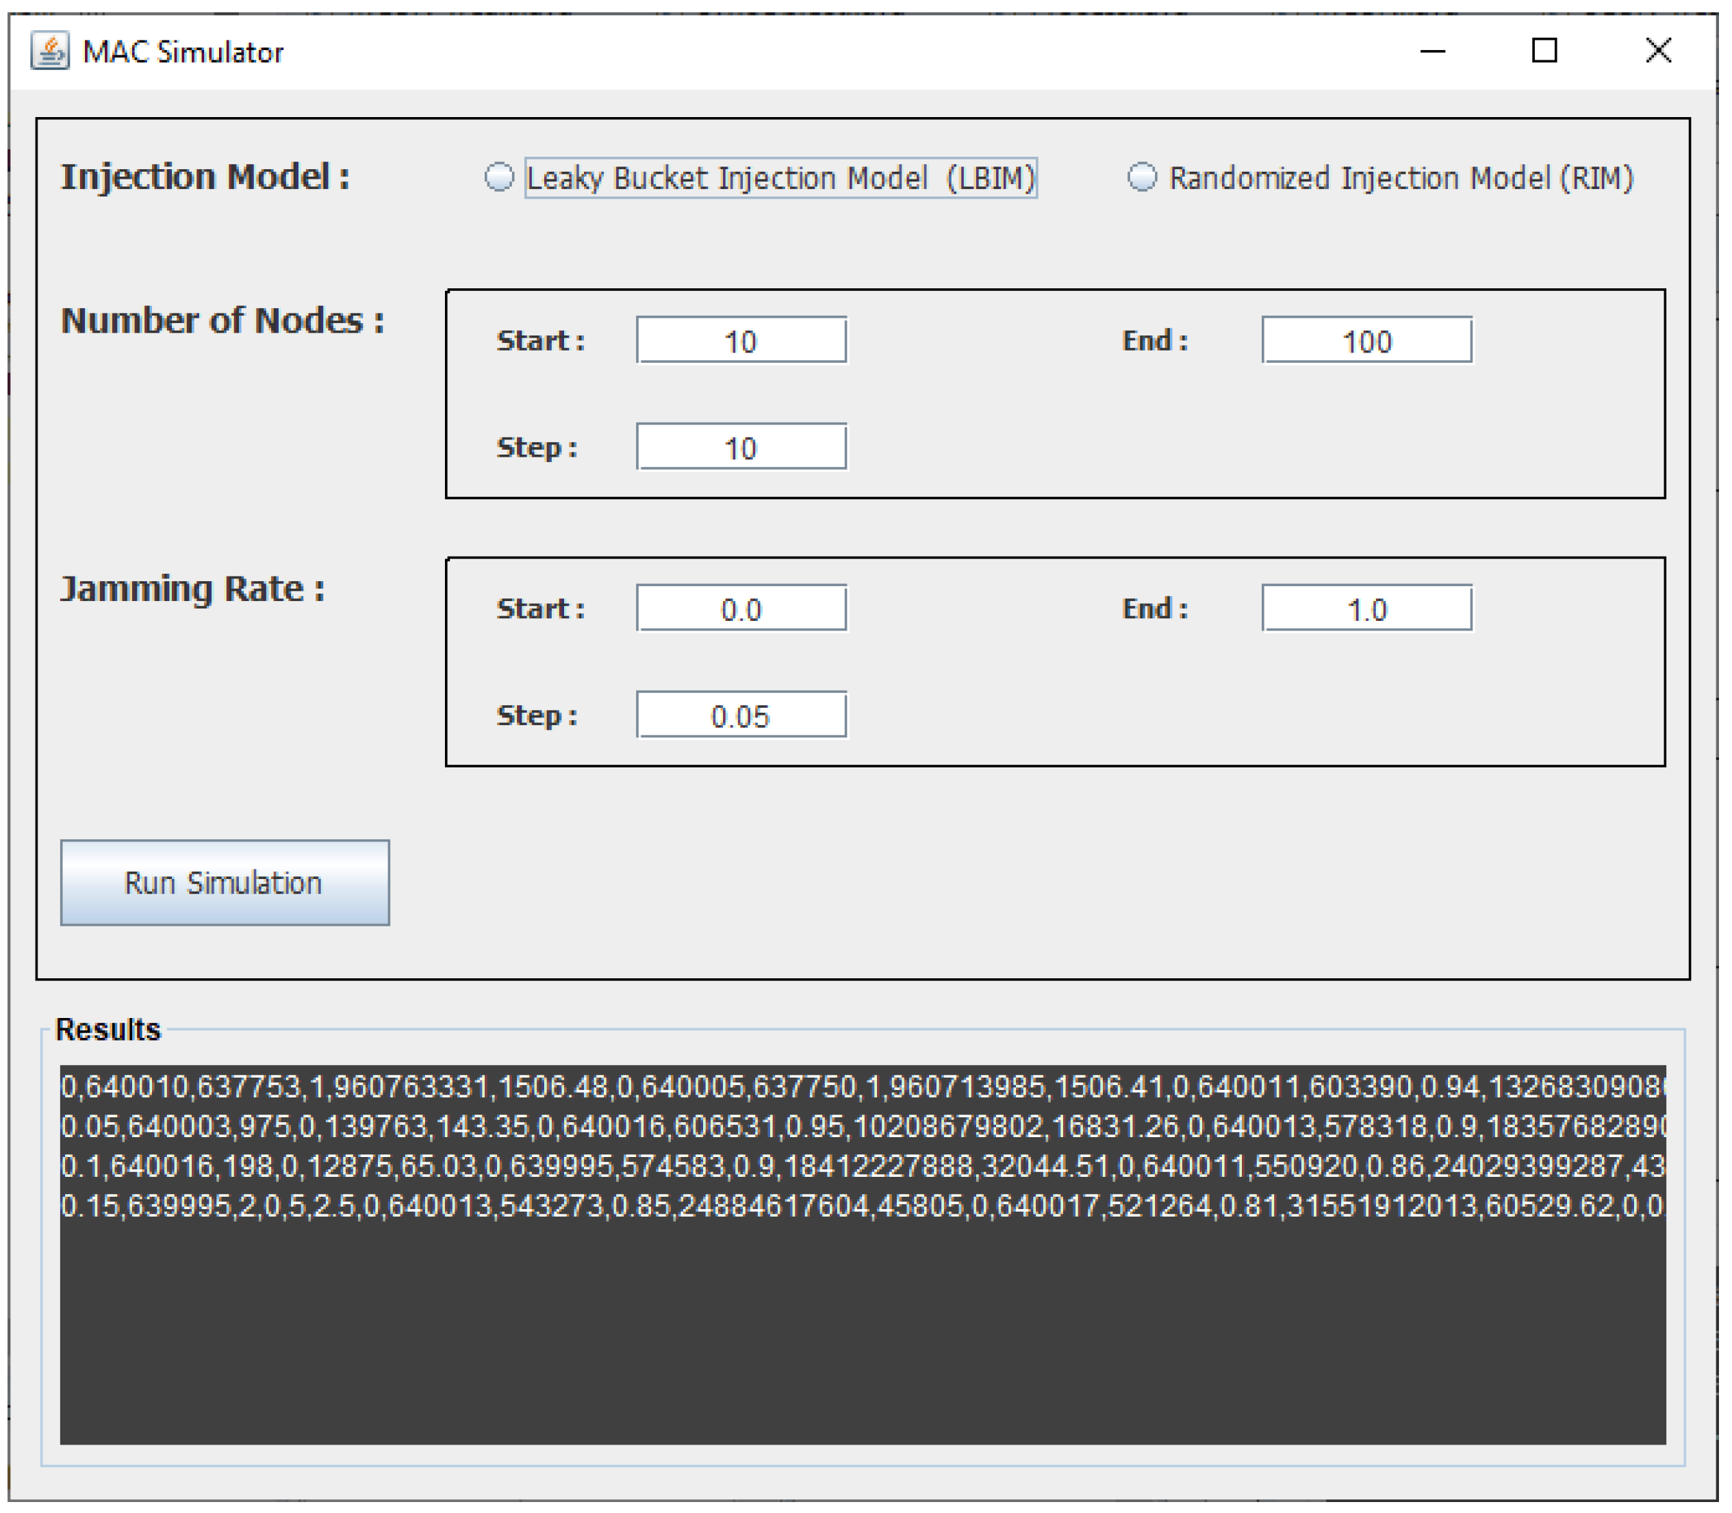Click Number of Nodes Step field
1732x1513 pixels.
(x=741, y=446)
